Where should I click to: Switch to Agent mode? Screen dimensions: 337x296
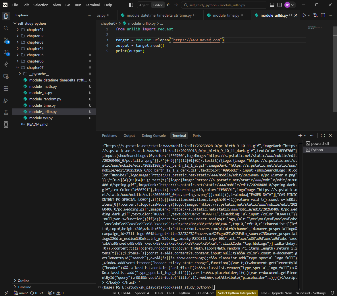pyautogui.click(x=144, y=5)
